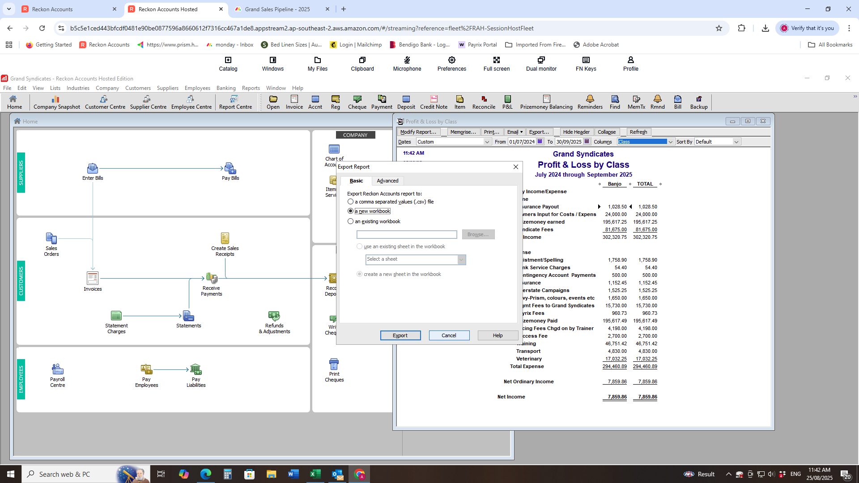Open the AppStream Clipboard icon
The image size is (859, 483).
click(x=362, y=64)
